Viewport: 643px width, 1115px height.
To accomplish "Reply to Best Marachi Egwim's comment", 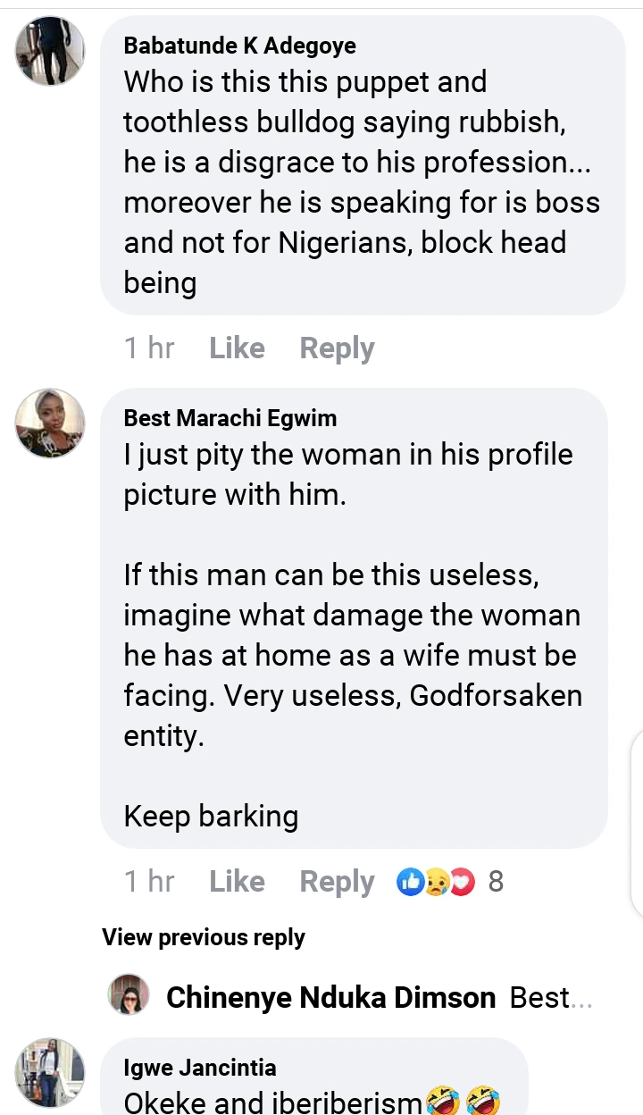I will coord(337,882).
